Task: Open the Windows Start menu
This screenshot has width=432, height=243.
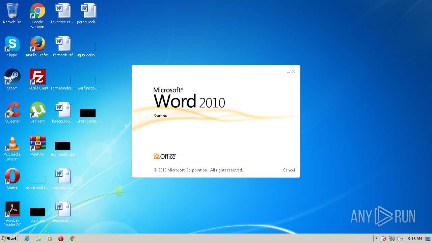Action: (9, 239)
